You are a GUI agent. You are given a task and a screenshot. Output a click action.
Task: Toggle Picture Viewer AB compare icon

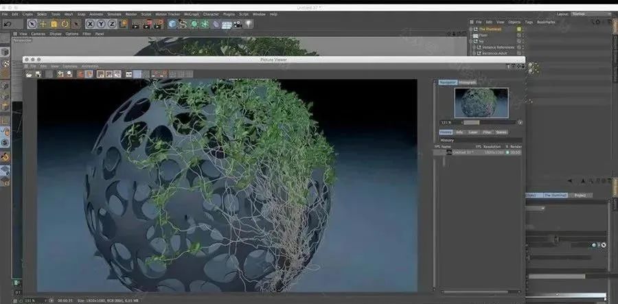pos(128,74)
